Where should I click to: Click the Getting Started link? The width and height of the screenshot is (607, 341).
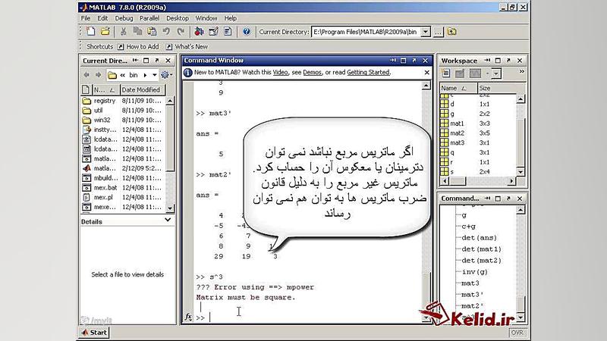(x=368, y=72)
